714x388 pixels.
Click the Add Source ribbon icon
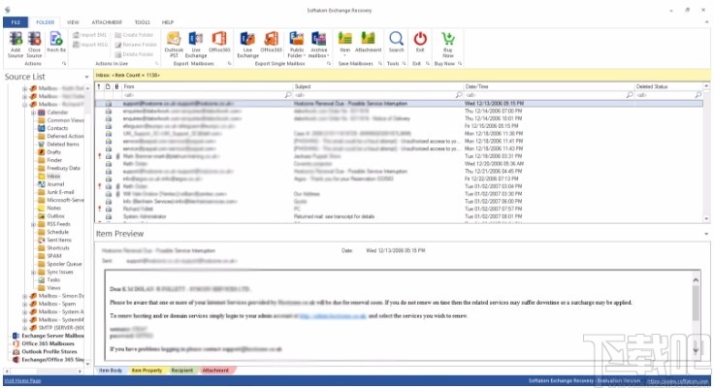point(16,45)
